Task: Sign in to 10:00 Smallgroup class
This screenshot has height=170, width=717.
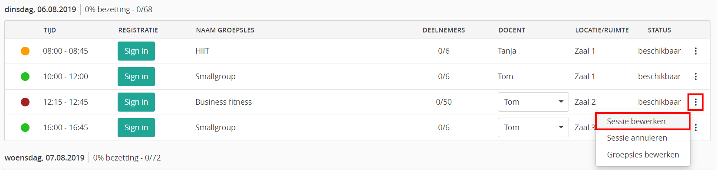Action: pos(136,77)
